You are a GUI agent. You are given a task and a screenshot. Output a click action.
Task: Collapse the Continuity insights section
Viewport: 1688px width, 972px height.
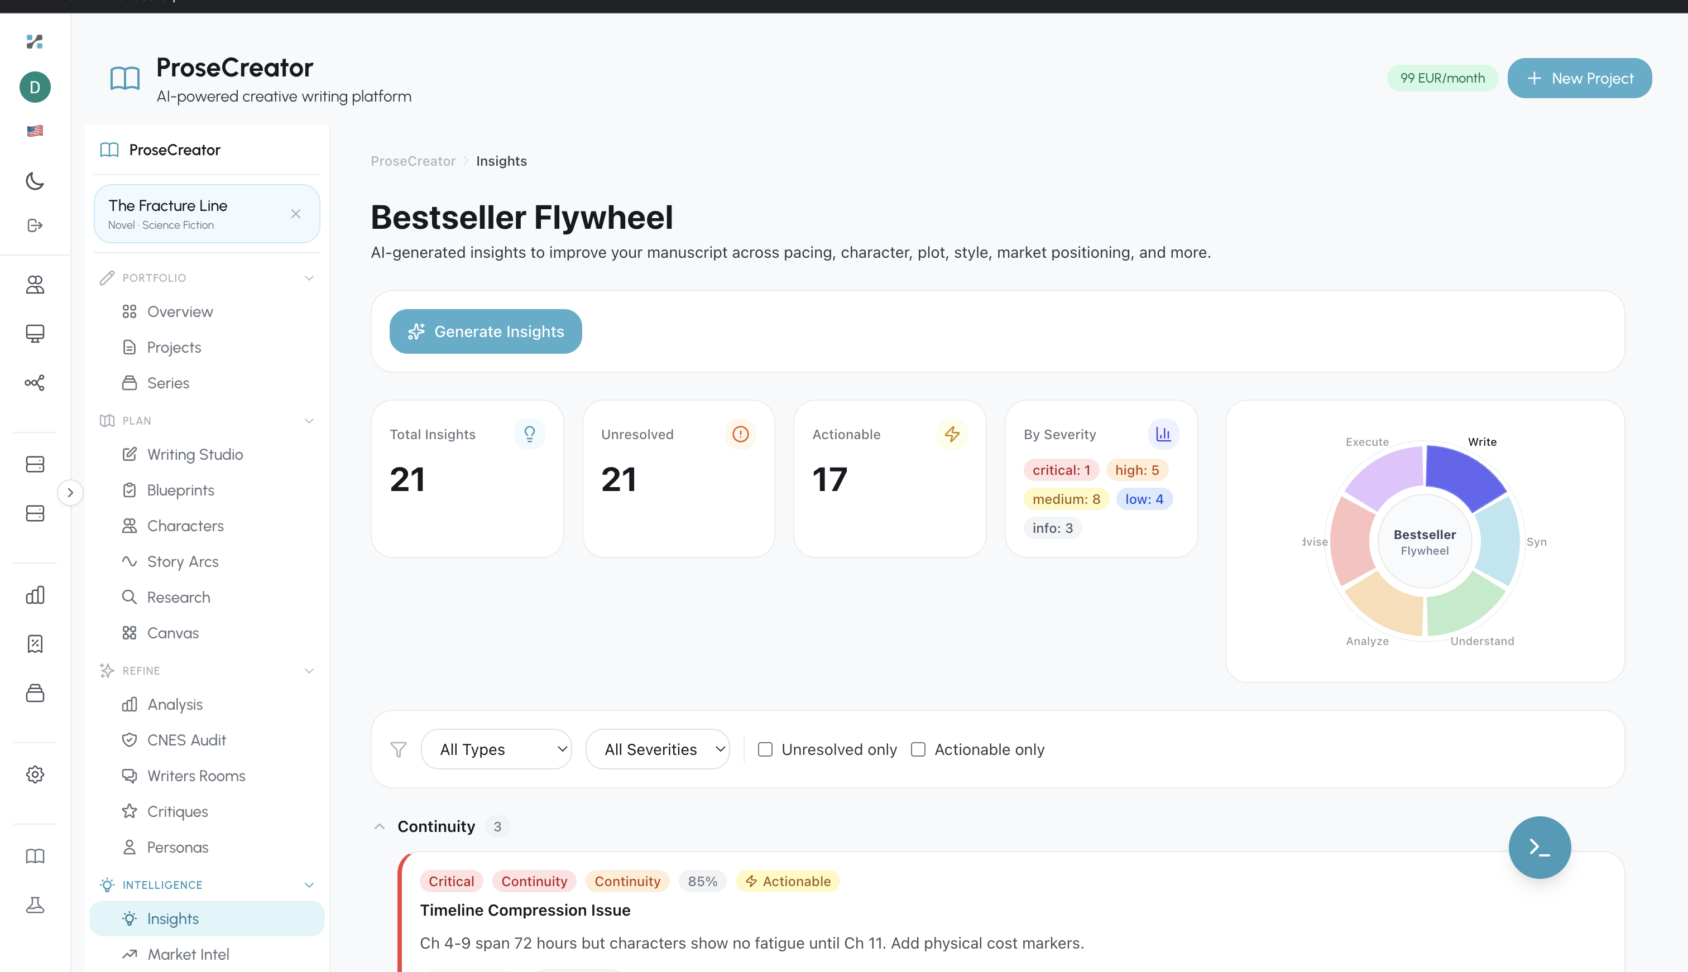coord(379,826)
